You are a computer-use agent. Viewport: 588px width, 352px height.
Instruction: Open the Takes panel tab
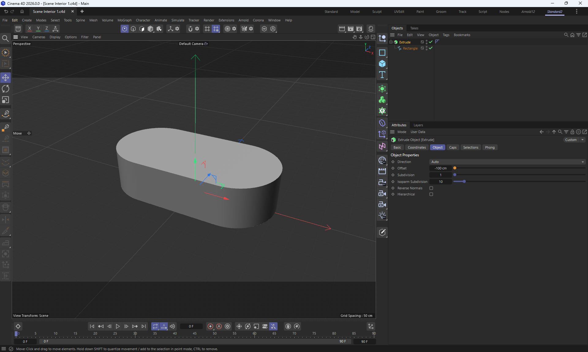pyautogui.click(x=414, y=28)
